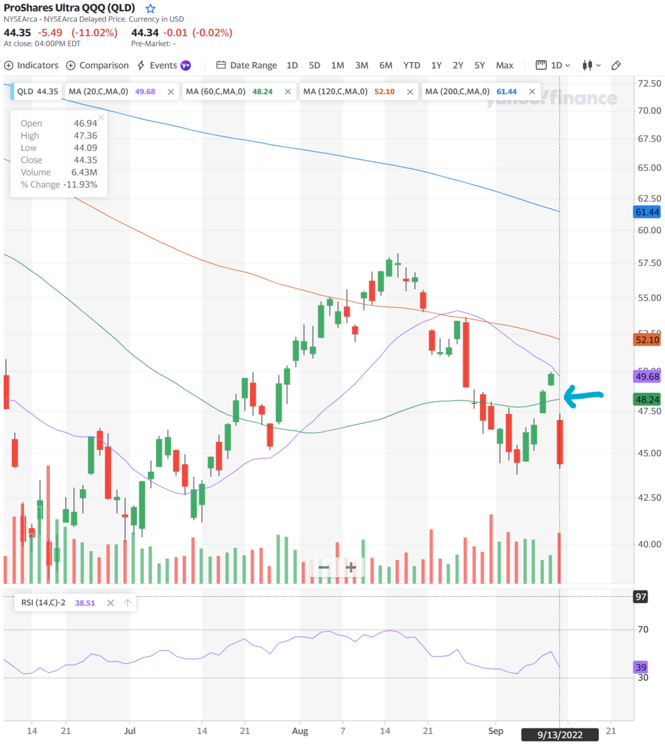
Task: Click the Volume 6.43M value
Action: click(84, 172)
